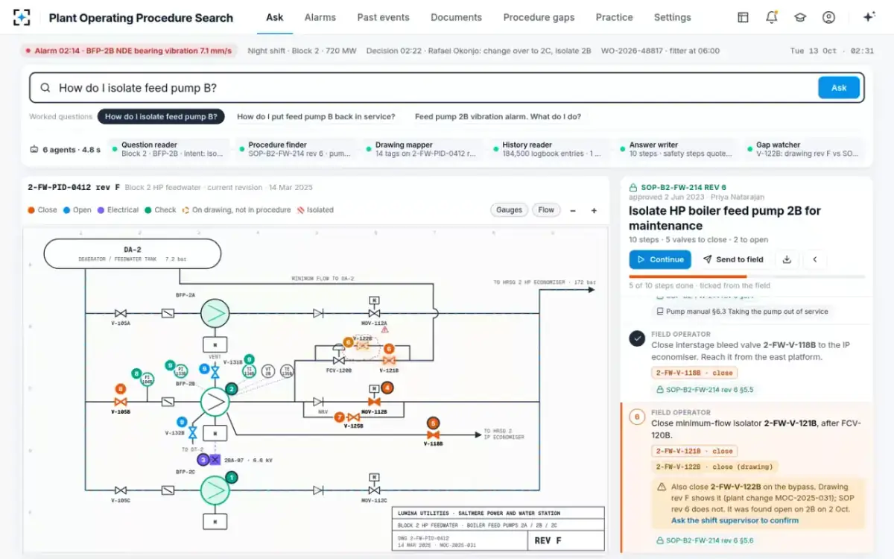Switch to the Practice tab
Viewport: 894px width, 559px height.
615,17
